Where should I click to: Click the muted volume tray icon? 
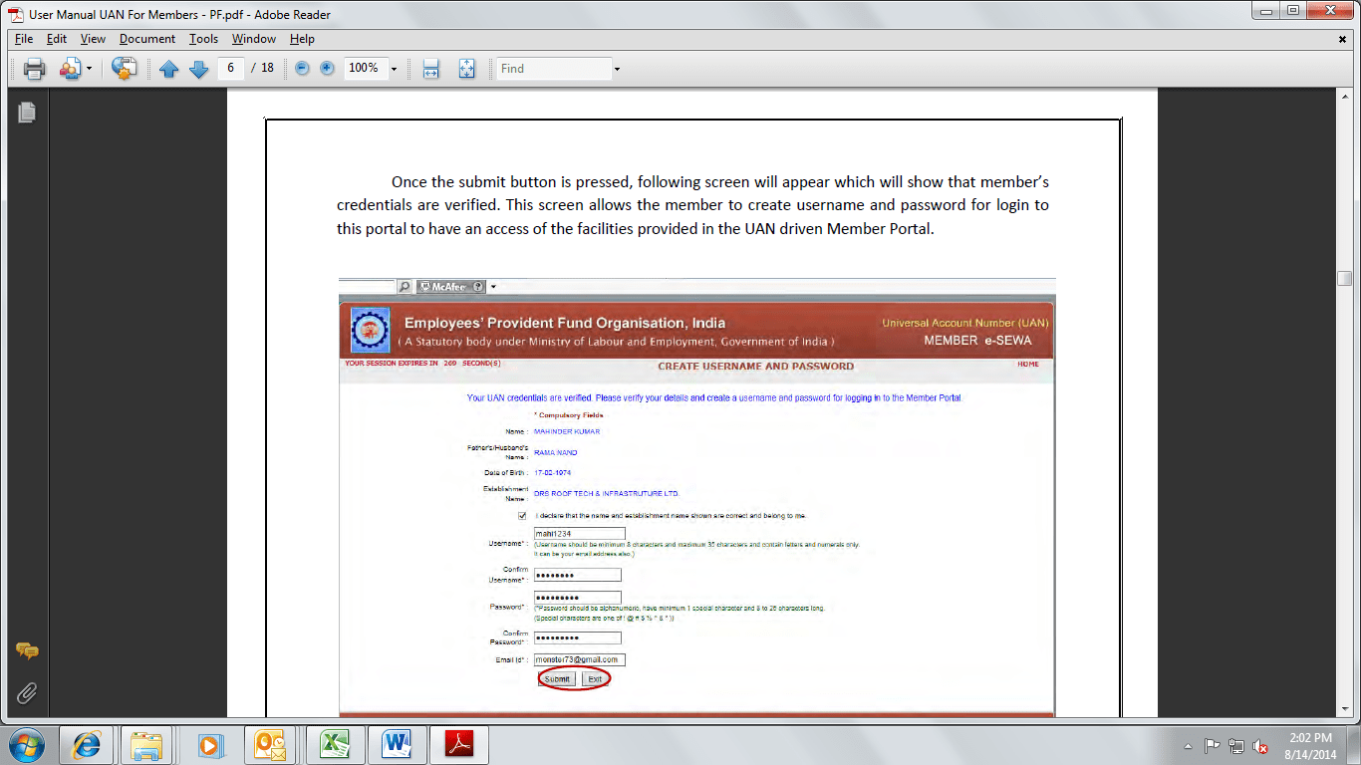pos(1260,745)
